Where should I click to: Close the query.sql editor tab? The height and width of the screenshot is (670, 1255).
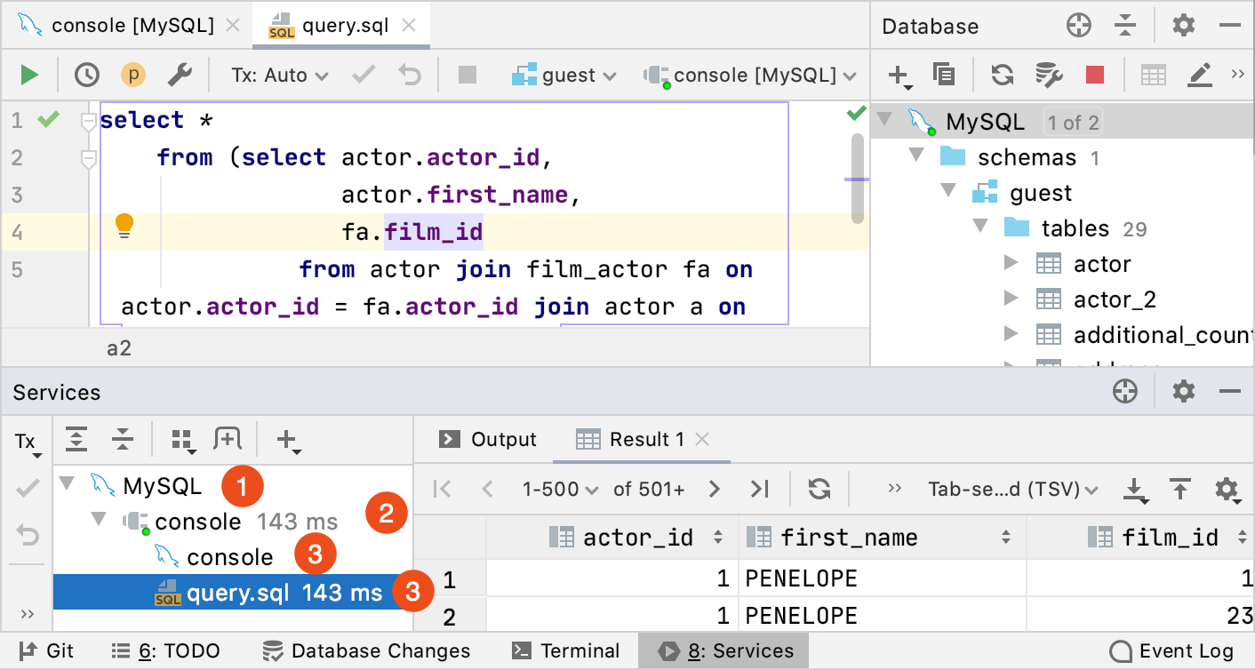click(x=410, y=26)
